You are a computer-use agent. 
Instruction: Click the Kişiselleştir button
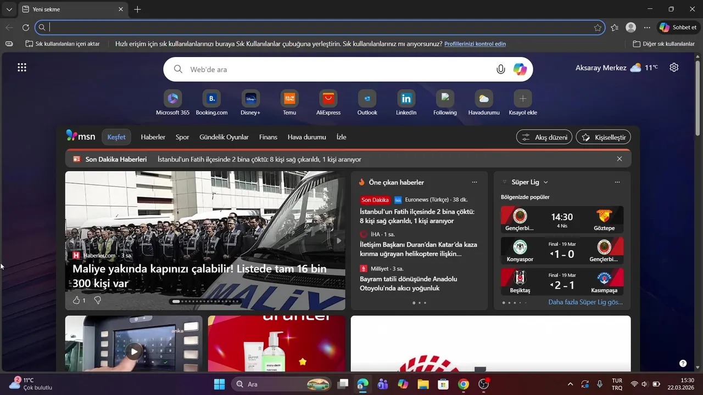604,137
